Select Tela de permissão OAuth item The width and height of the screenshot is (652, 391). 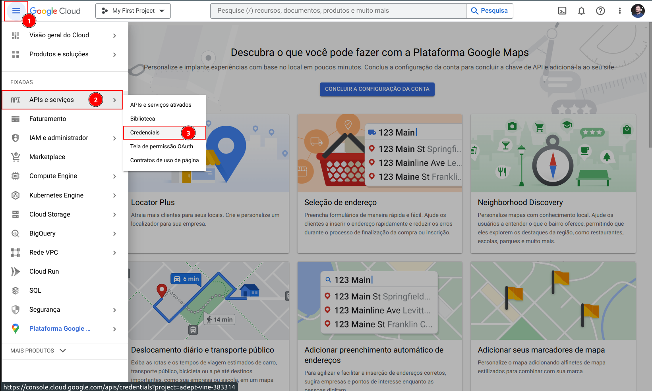(x=164, y=146)
